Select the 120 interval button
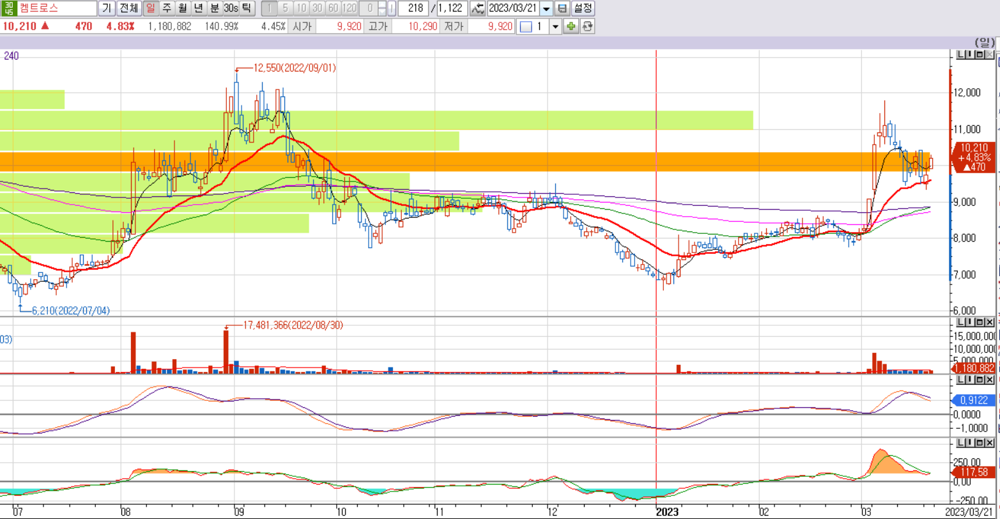Viewport: 1000px width, 519px height. click(350, 8)
